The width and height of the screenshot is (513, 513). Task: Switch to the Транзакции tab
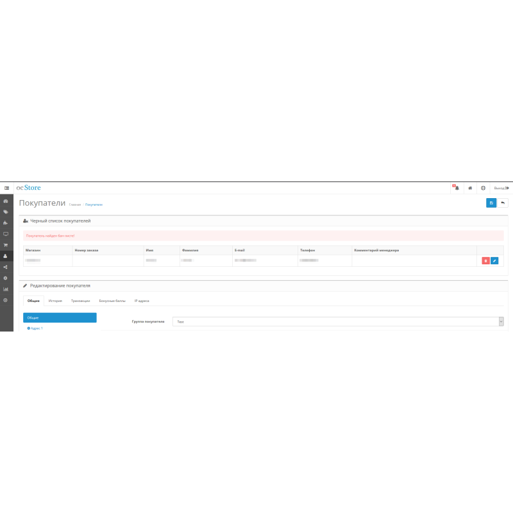click(81, 300)
